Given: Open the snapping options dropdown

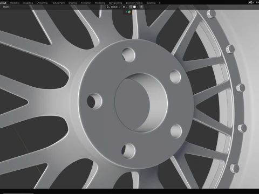Looking at the screenshot, I should coord(136,7).
